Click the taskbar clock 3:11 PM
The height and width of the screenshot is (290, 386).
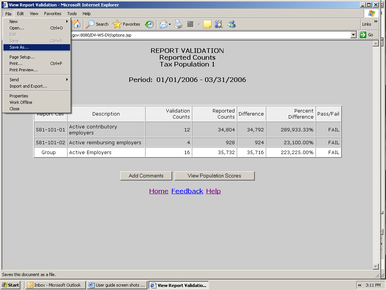(373, 285)
